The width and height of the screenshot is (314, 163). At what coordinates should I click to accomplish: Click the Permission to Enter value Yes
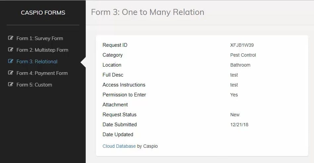[x=234, y=95]
